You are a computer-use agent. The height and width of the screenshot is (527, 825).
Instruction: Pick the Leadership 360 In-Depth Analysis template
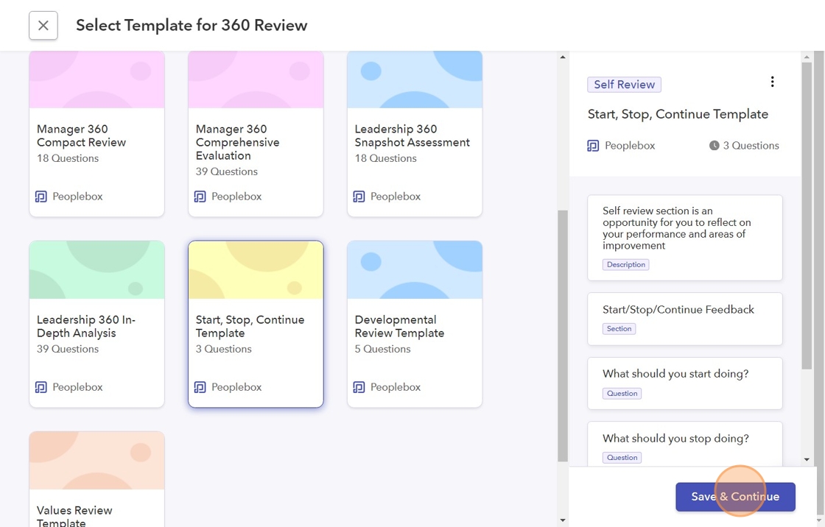click(x=96, y=324)
